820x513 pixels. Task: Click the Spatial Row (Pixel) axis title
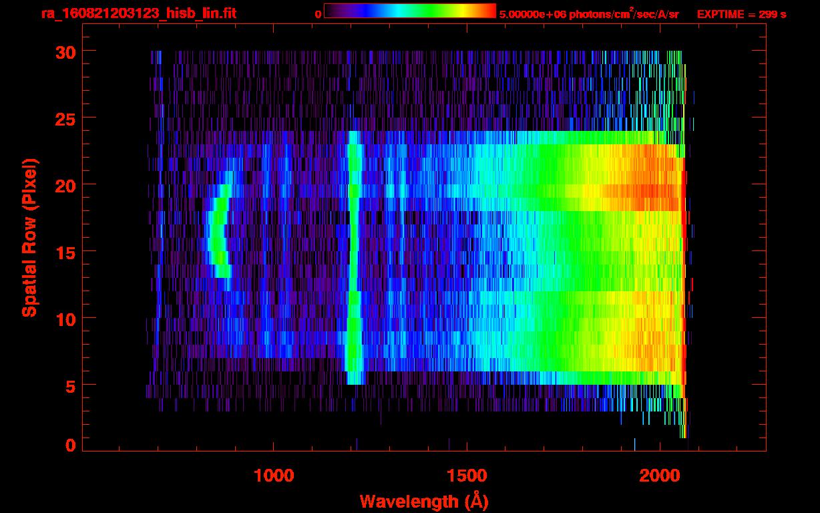click(29, 238)
